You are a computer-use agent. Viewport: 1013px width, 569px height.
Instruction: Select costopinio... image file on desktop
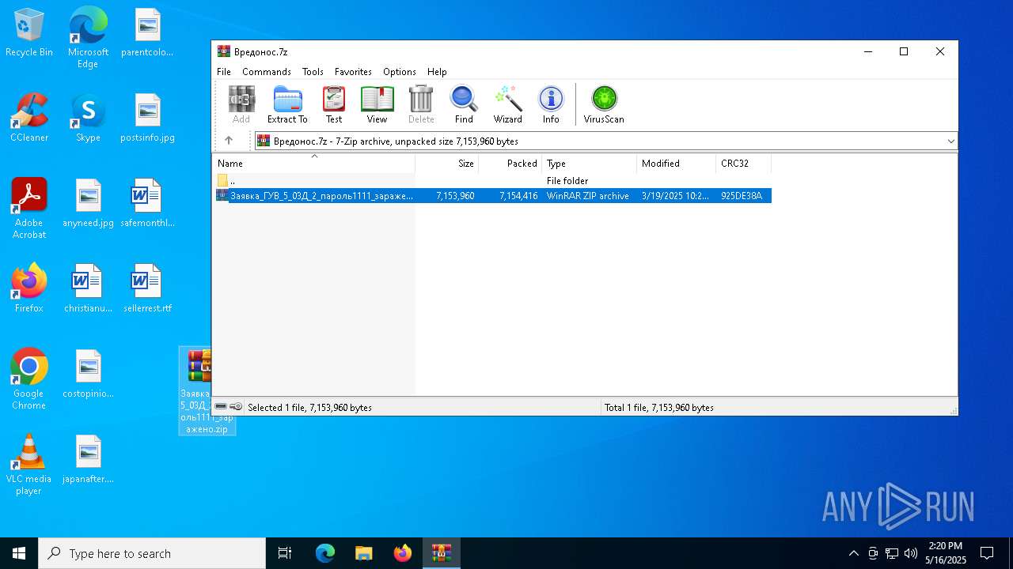click(x=88, y=374)
